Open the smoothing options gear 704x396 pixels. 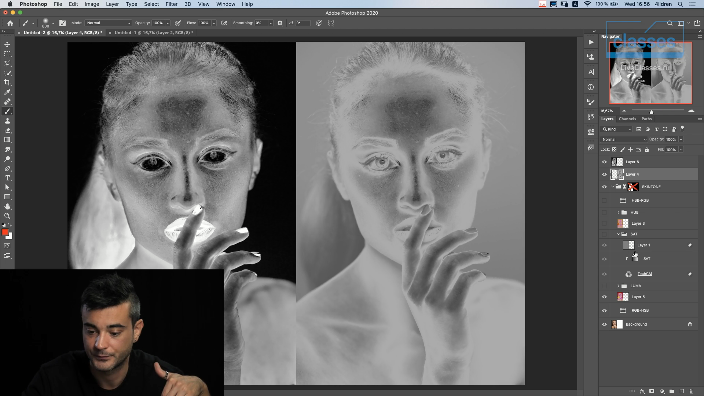(x=280, y=23)
